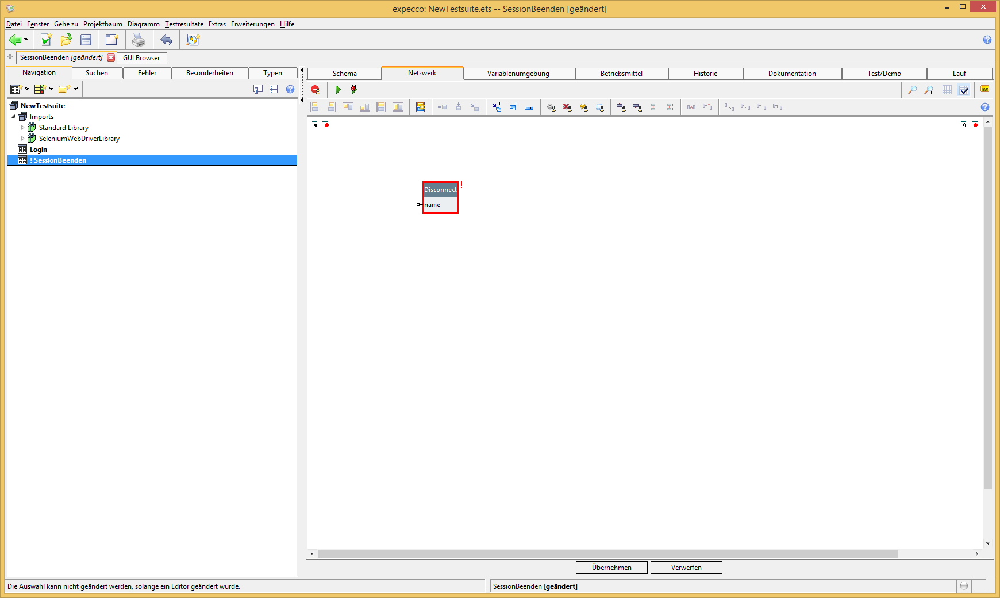Click the open folder icon in main toolbar

tap(66, 40)
